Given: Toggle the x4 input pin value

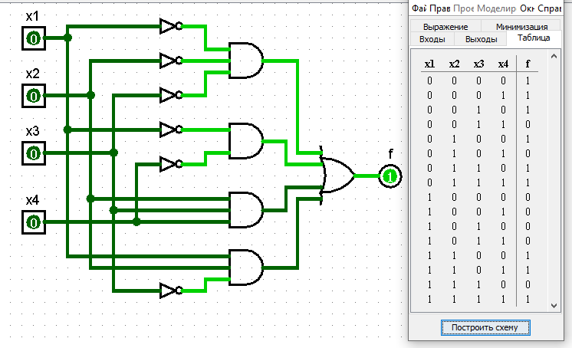Looking at the screenshot, I should 34,222.
